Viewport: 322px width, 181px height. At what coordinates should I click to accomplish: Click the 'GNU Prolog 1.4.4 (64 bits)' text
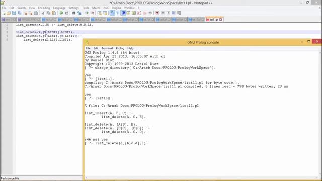[112, 52]
